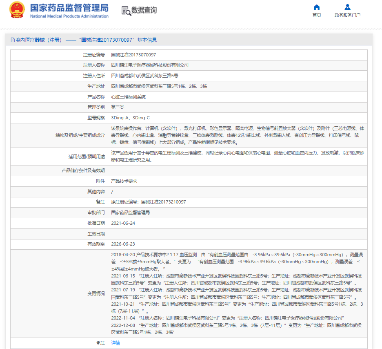Click the 变更情况 label
This screenshot has height=349, width=382.
tap(96, 294)
